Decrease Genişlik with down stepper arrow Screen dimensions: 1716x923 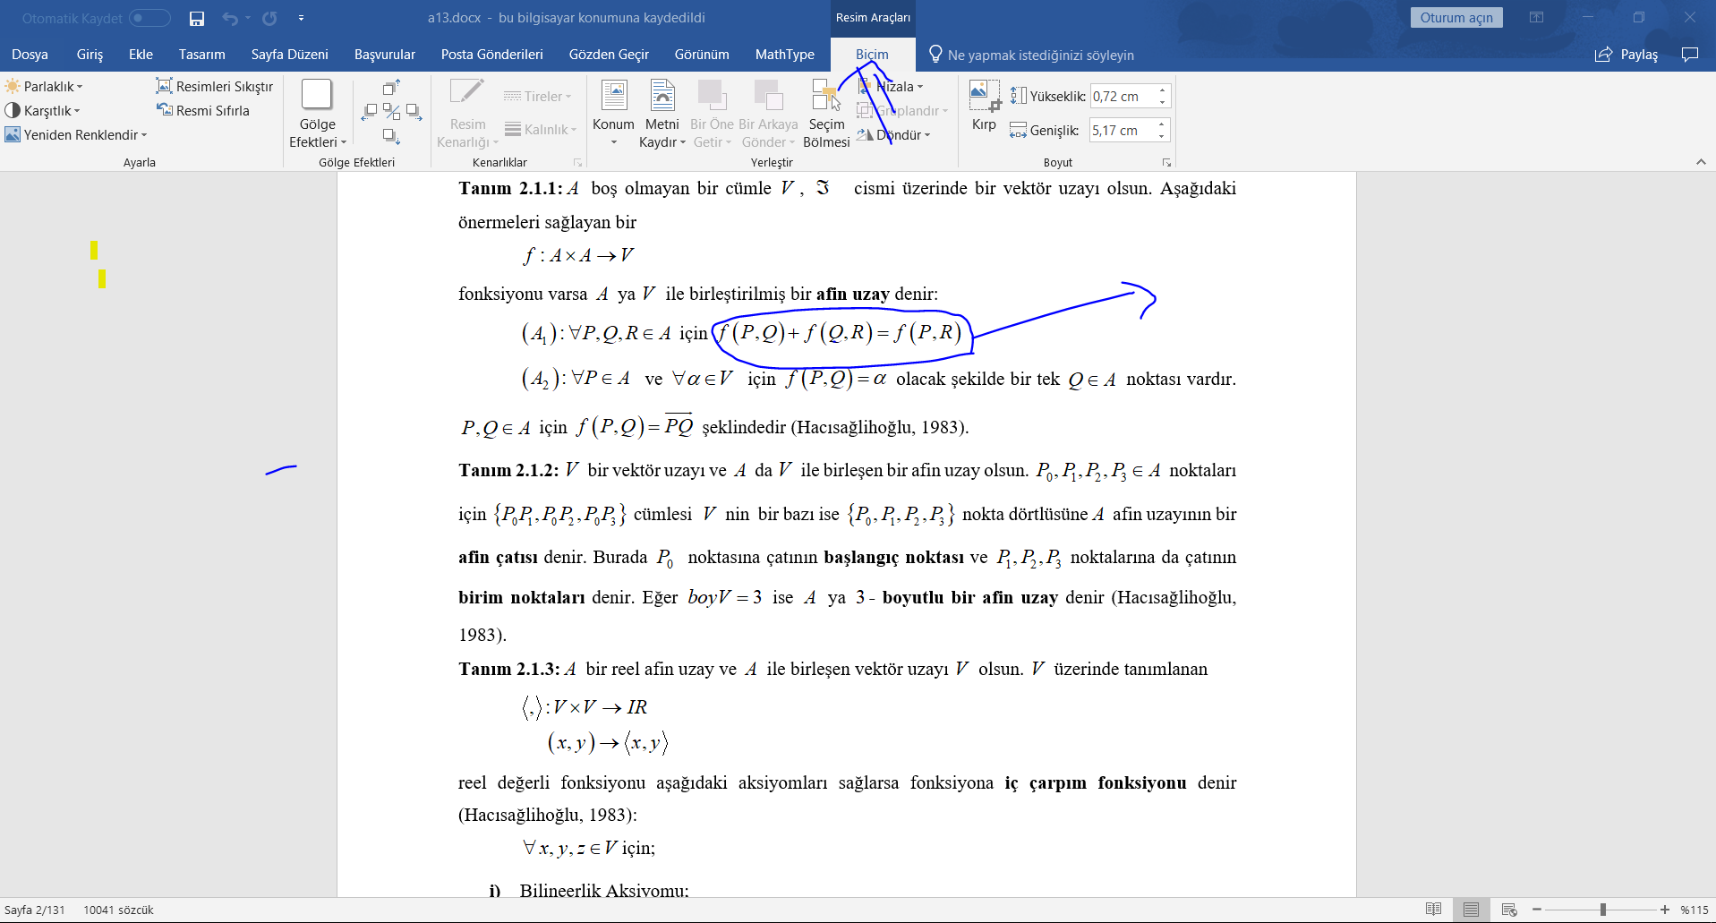1162,136
